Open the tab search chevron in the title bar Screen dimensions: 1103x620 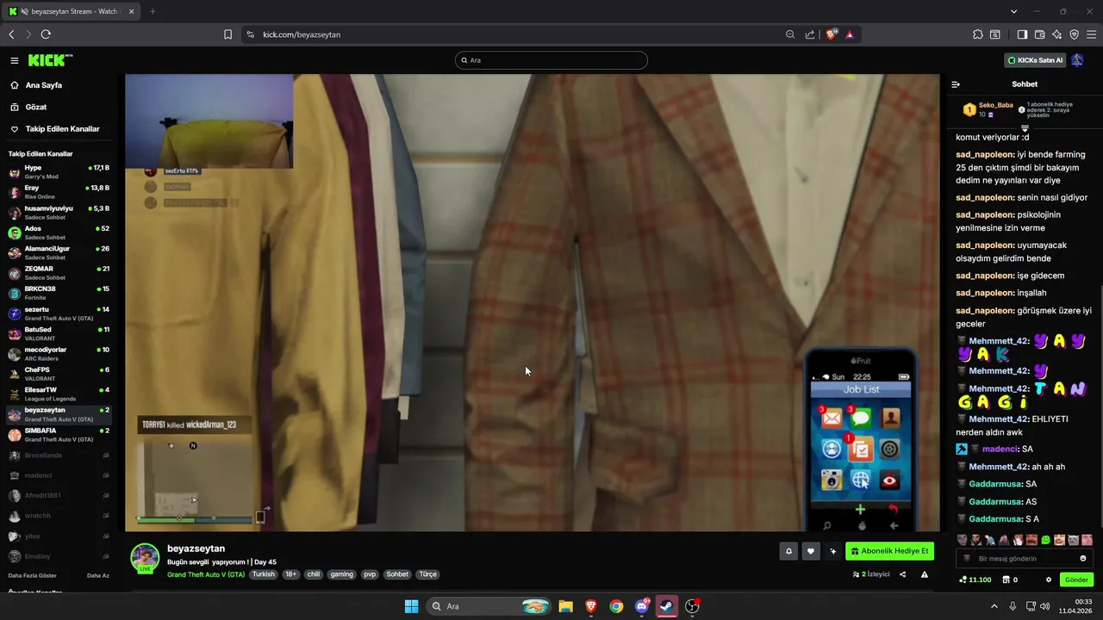click(x=1013, y=11)
